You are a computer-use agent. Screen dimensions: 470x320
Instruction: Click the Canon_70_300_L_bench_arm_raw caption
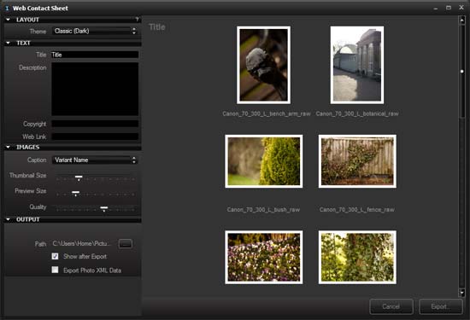[x=267, y=113]
